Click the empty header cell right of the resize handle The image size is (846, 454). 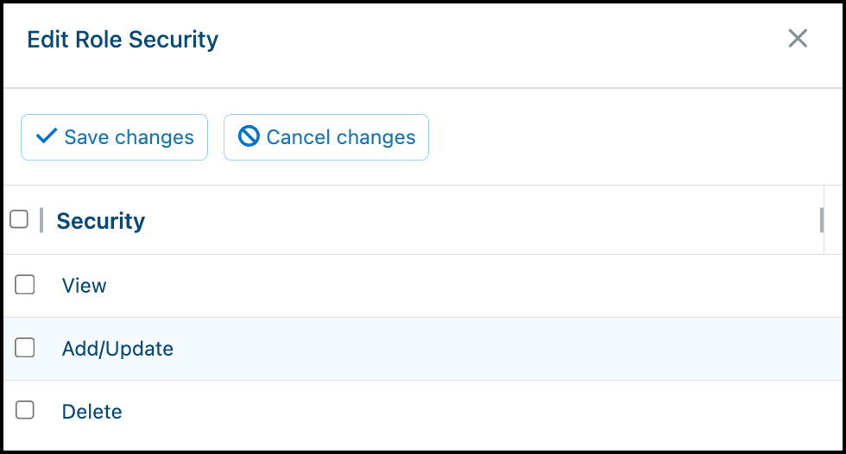click(833, 220)
